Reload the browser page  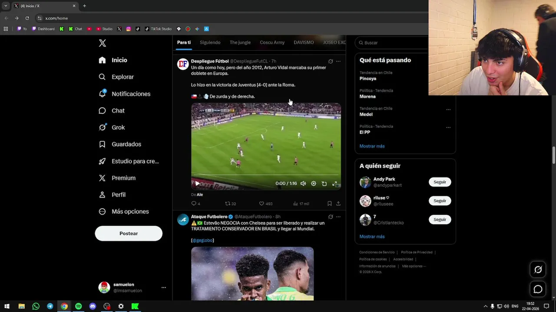pos(27,18)
